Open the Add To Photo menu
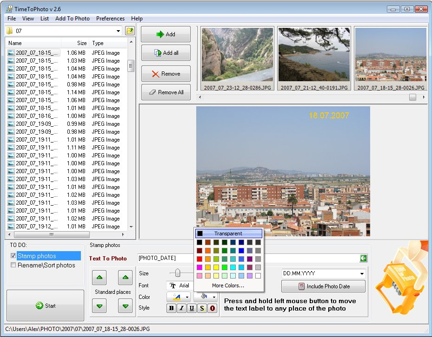The width and height of the screenshot is (432, 337). click(x=72, y=19)
